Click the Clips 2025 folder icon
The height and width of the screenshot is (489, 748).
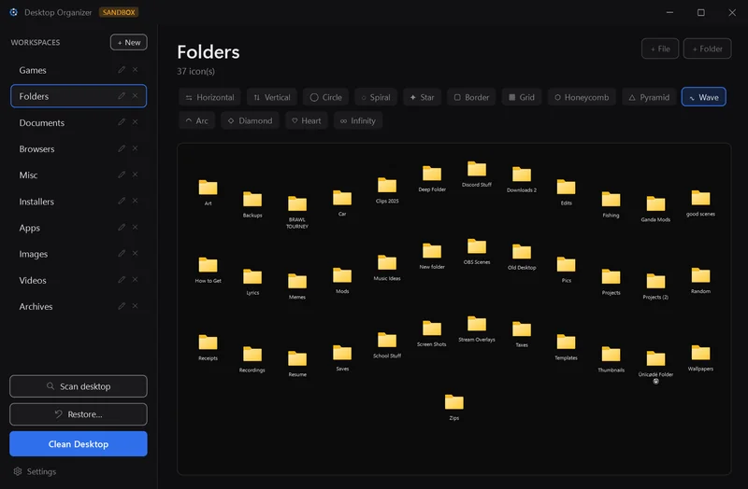pos(387,185)
